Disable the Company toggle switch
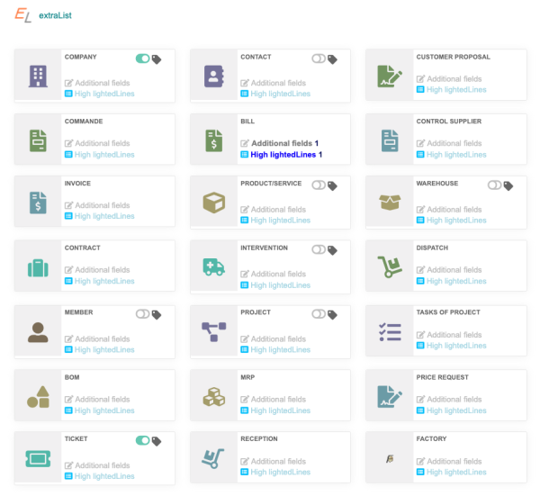540x496 pixels. pyautogui.click(x=142, y=59)
